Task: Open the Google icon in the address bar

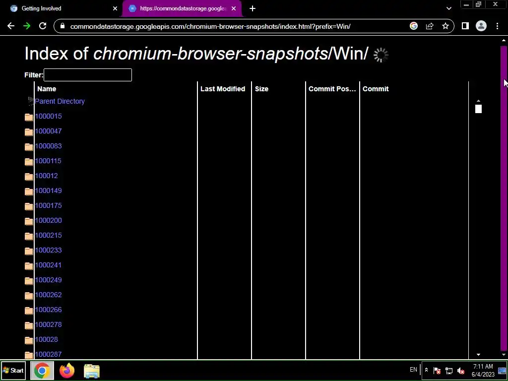Action: point(414,26)
